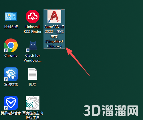143x120 pixels.
Task: Click the "Uninstall KS3 Finder" label
Action: (33, 29)
